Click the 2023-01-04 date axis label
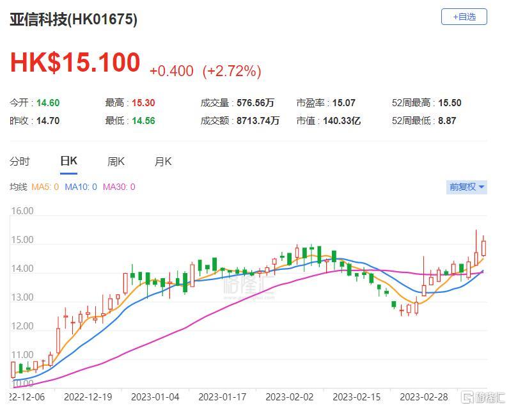509x408 pixels. pos(155,397)
